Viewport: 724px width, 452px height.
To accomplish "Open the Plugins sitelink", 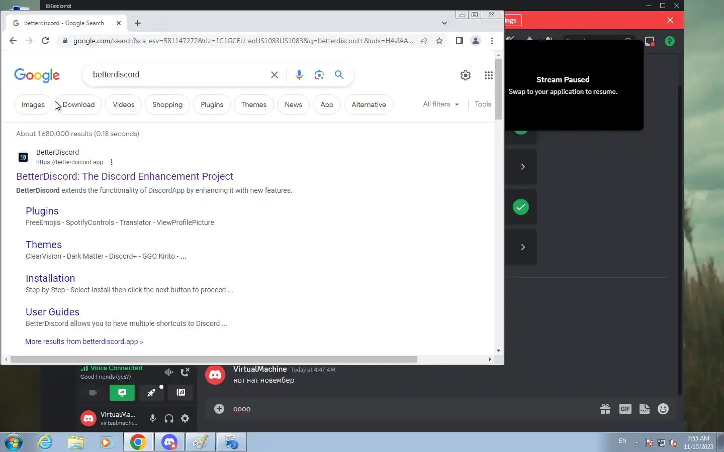I will pyautogui.click(x=42, y=211).
